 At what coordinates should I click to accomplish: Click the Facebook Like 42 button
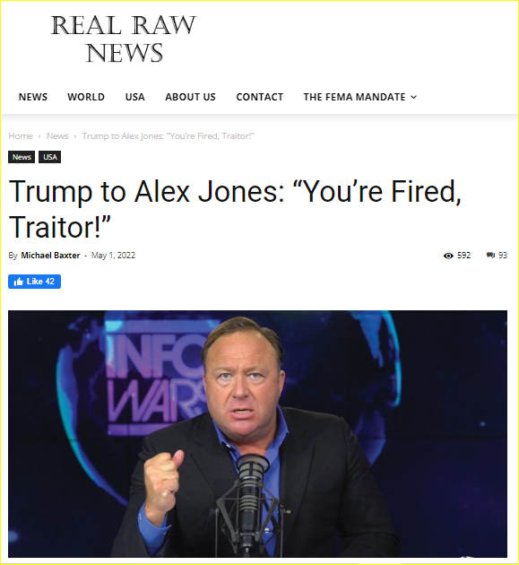click(x=35, y=282)
